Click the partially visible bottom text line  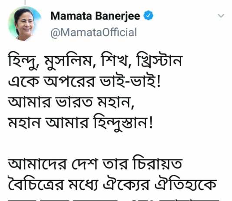coord(113,200)
